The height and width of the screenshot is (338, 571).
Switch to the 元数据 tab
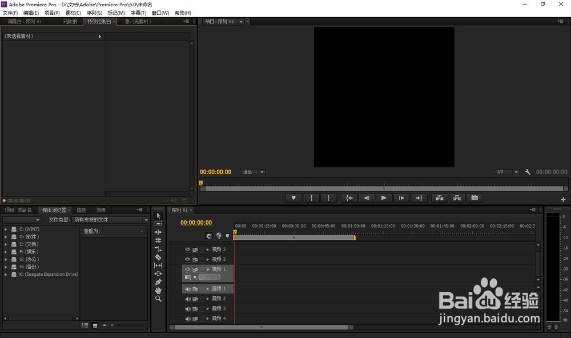tap(70, 22)
